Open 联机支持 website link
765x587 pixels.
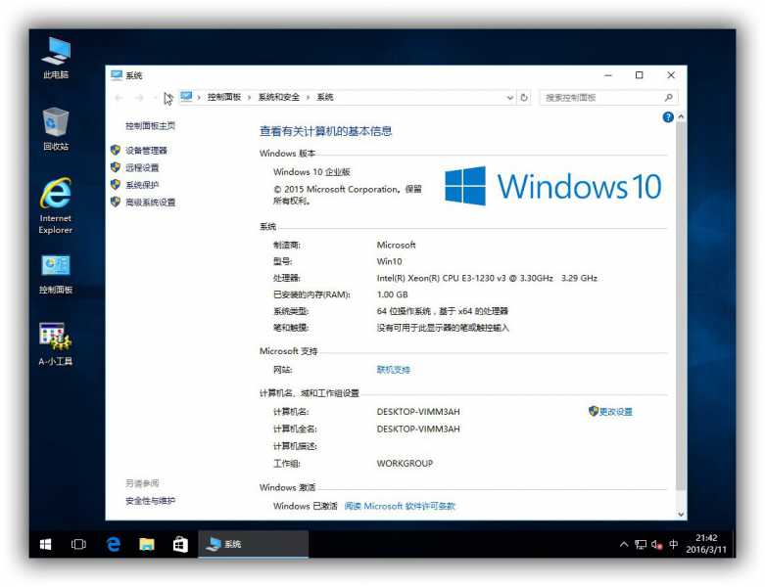[x=393, y=370]
